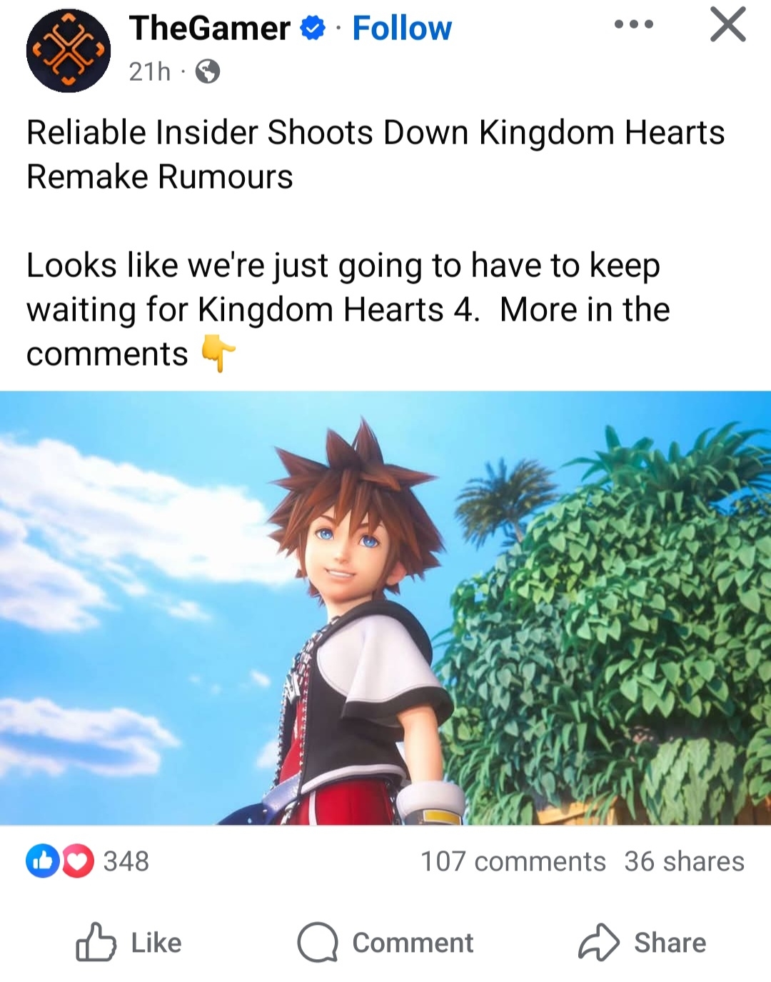Tap the thumbs-up Like icon
Screen dimensions: 771x982
pos(96,943)
